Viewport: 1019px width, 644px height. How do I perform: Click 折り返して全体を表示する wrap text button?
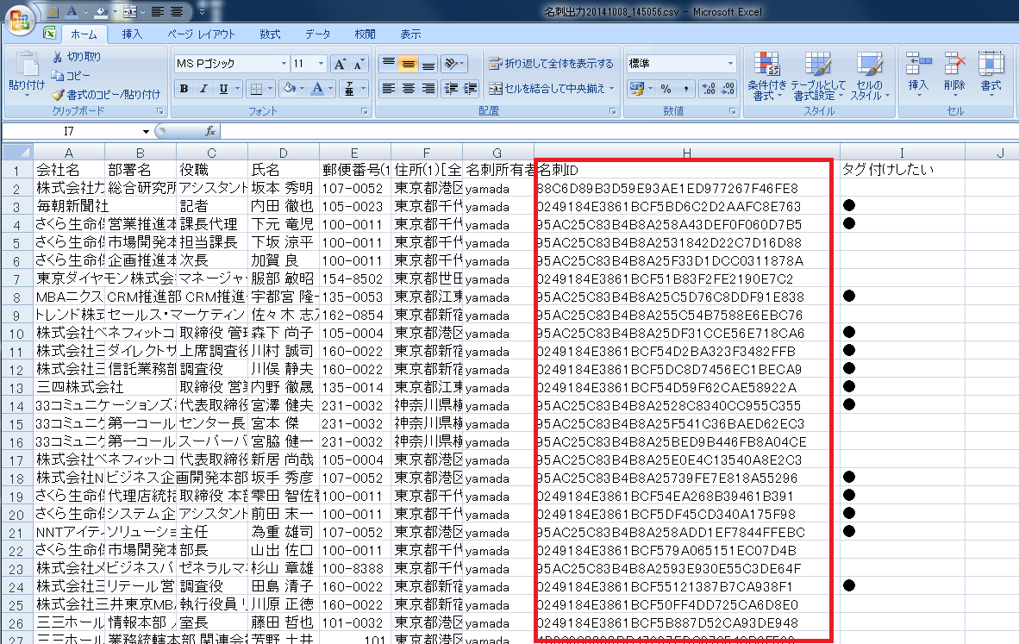click(551, 64)
